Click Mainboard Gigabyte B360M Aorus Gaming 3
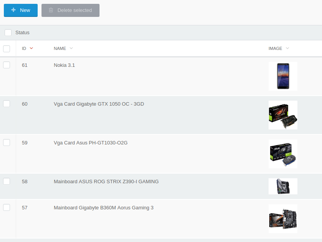322x242 pixels. point(103,208)
